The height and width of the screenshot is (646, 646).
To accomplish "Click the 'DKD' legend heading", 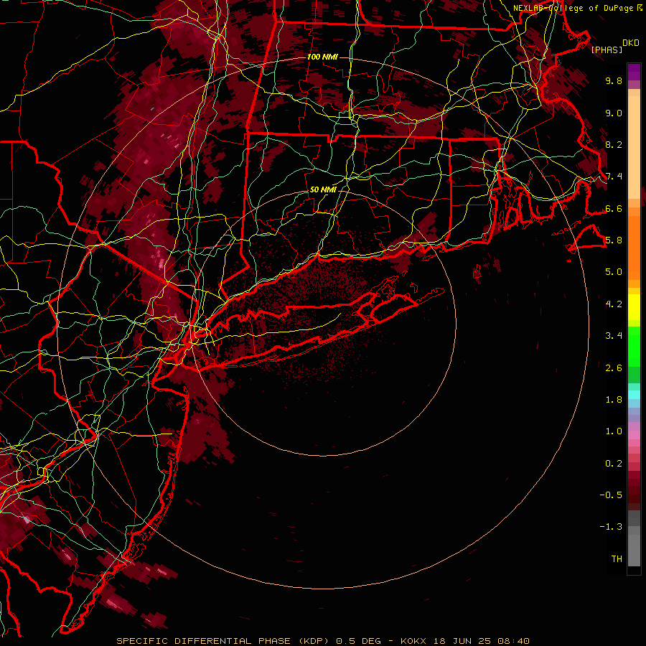I will [x=631, y=43].
